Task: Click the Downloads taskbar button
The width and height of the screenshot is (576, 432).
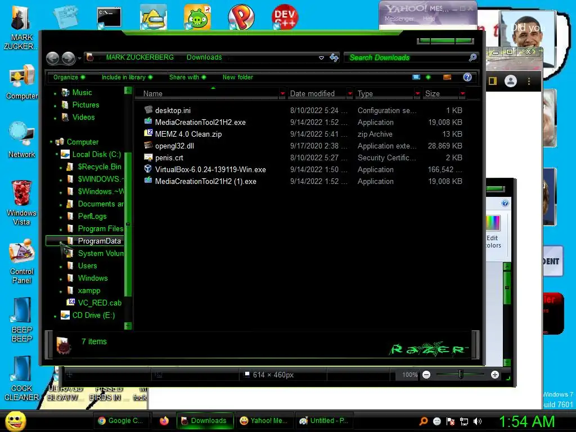Action: click(x=205, y=421)
